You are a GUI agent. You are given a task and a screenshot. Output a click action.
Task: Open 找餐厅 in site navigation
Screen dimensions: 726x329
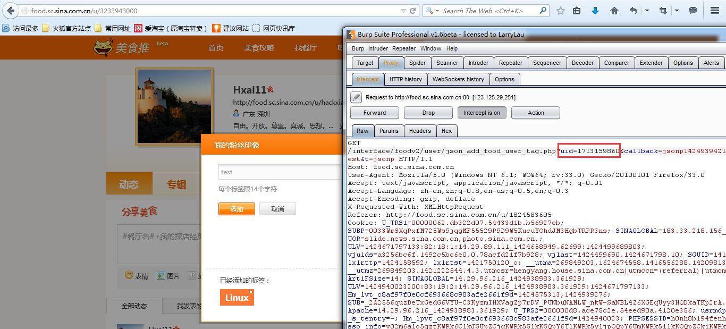[306, 48]
